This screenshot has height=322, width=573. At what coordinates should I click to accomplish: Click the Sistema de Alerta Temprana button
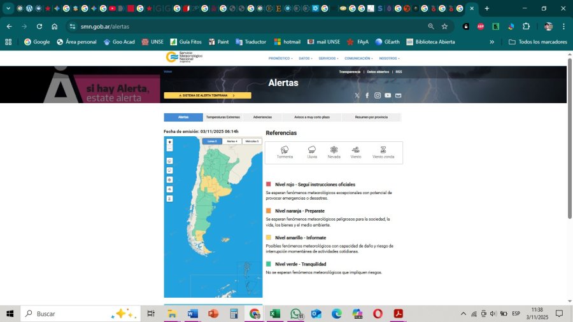click(208, 95)
